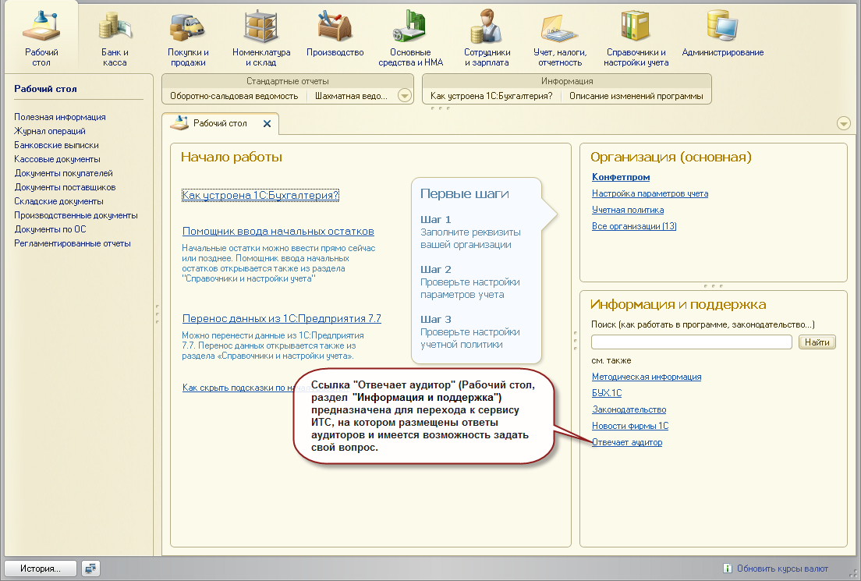Open Документы покупателей in the sidebar
The height and width of the screenshot is (581, 861).
(x=64, y=173)
